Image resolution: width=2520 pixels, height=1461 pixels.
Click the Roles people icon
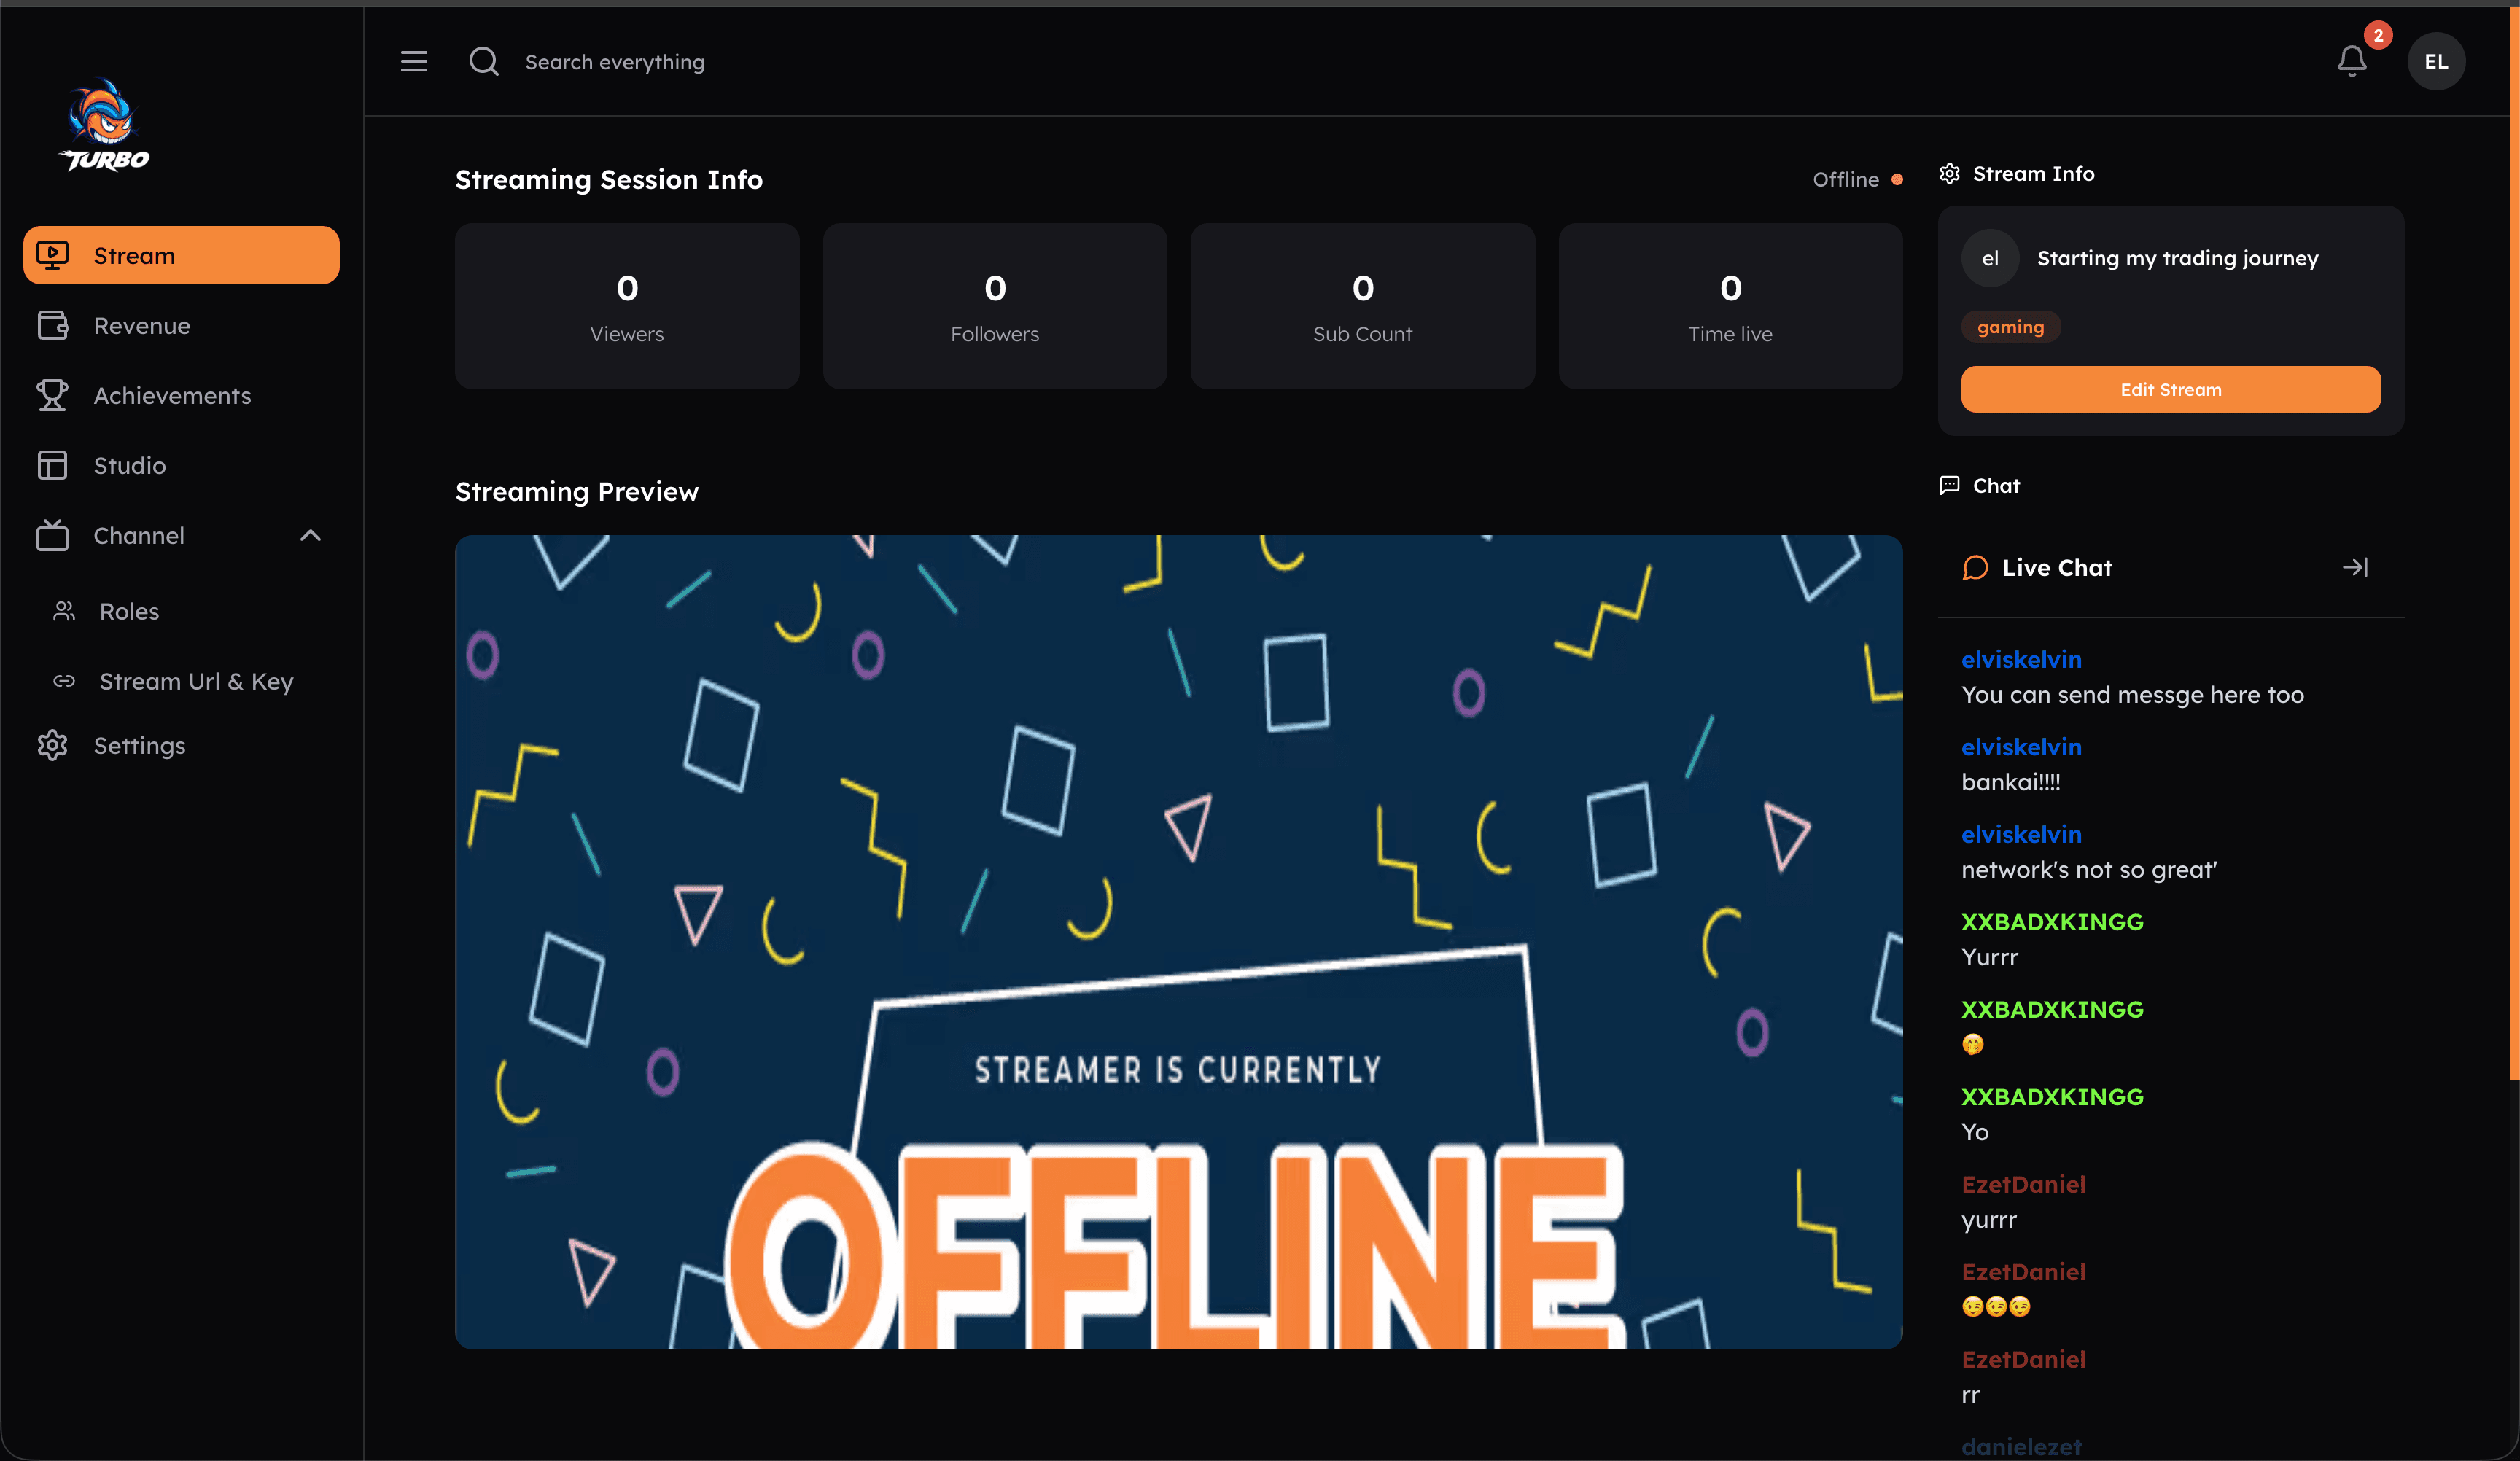pyautogui.click(x=64, y=611)
